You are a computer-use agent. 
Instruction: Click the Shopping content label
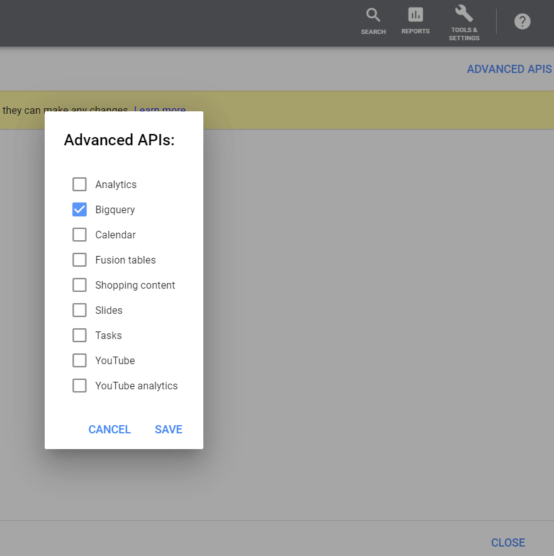tap(135, 286)
